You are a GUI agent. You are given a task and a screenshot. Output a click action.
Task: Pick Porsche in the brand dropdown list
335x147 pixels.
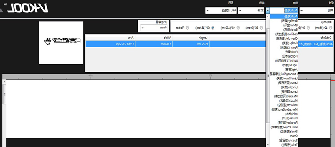click(x=284, y=123)
